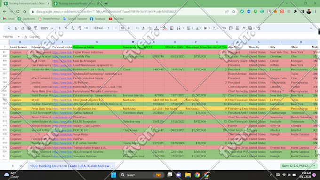Click the Merge cells icon
Viewport: 320px width, 180px height.
178,28
